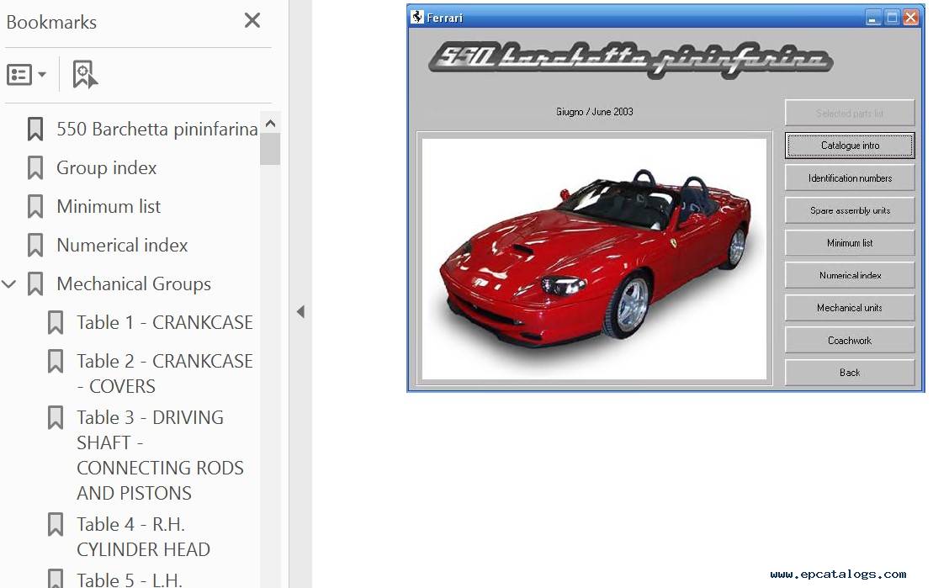Click the disabled Selected parts list button
949x588 pixels.
pos(850,113)
